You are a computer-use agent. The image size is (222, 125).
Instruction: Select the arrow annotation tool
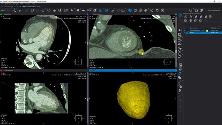(x=83, y=10)
